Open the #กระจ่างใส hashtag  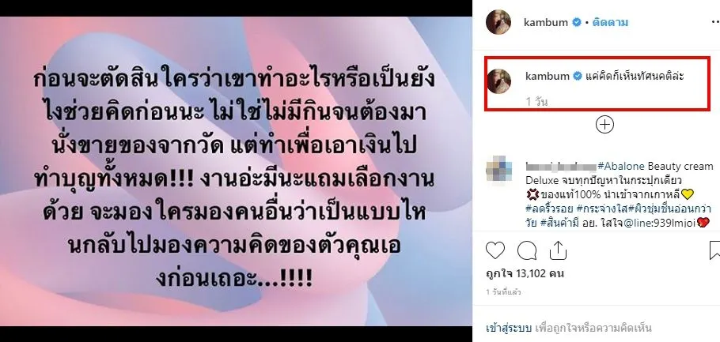coord(601,209)
